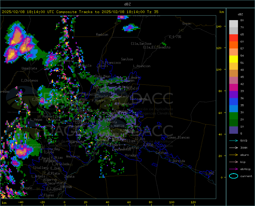Click the L_Asuncion location label
Image resolution: width=255 pixels, height=206 pixels.
pyautogui.click(x=142, y=66)
